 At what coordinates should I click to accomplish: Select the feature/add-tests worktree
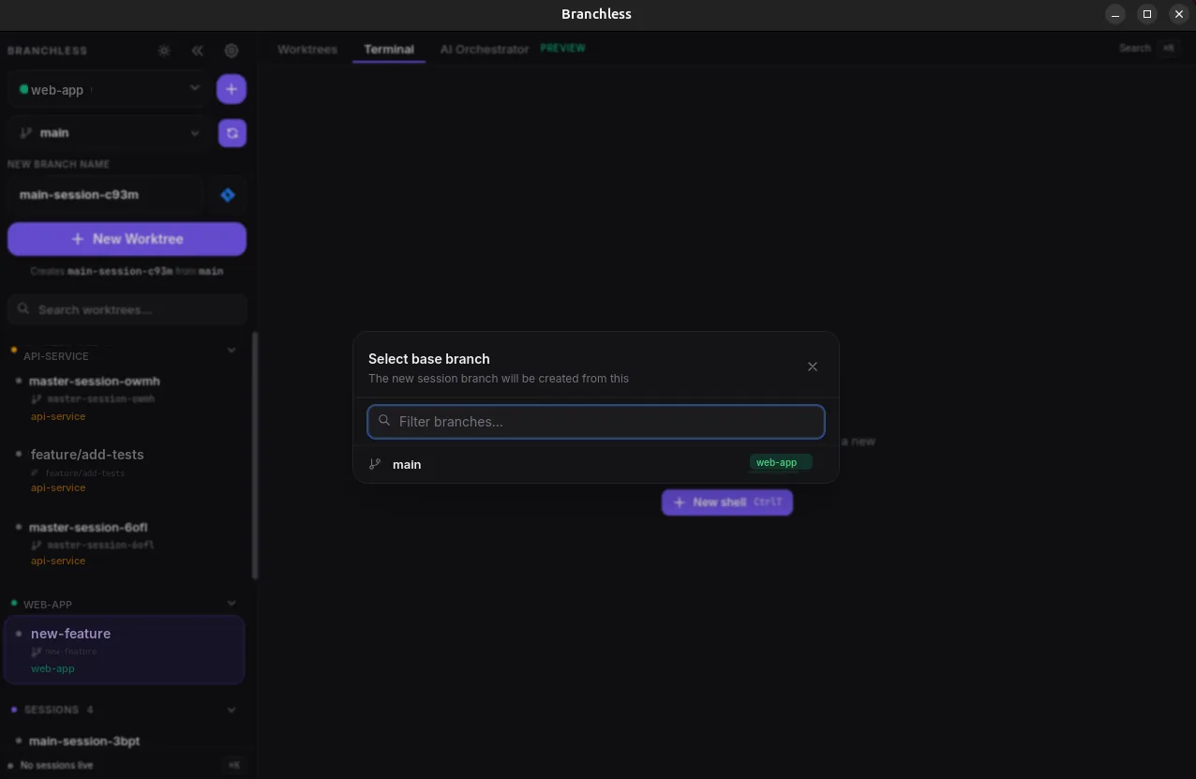point(126,471)
